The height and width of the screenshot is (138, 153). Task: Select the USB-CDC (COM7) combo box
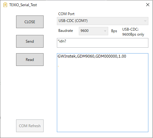tap(103, 21)
